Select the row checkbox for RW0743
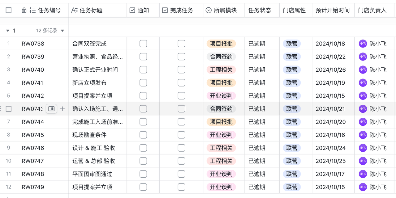The height and width of the screenshot is (198, 396). tap(9, 109)
